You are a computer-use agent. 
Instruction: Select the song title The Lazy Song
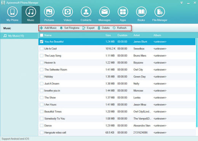(x=53, y=55)
